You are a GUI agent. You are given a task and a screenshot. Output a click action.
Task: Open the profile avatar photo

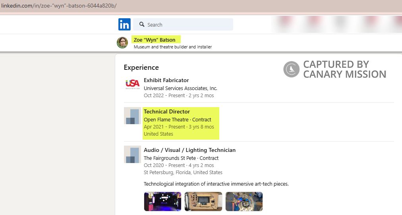122,42
